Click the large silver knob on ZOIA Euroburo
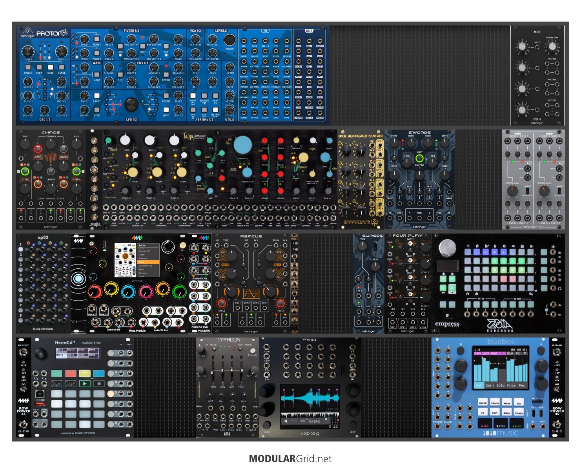 point(447,248)
